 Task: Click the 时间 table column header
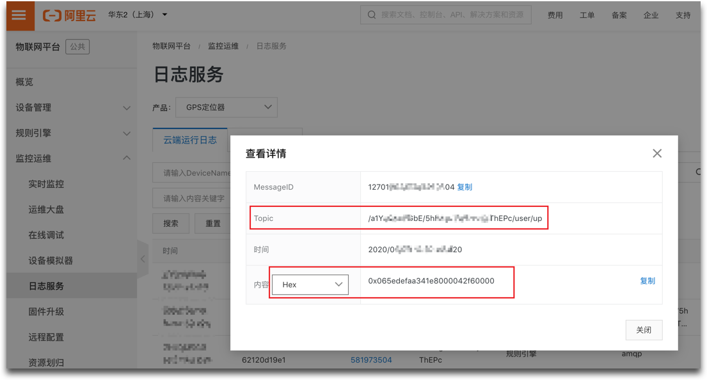[170, 251]
